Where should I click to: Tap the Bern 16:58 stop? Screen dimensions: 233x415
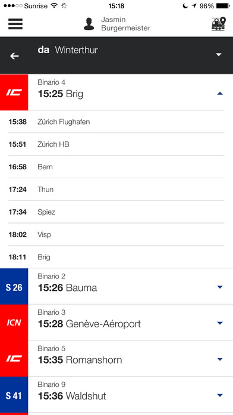click(x=116, y=167)
